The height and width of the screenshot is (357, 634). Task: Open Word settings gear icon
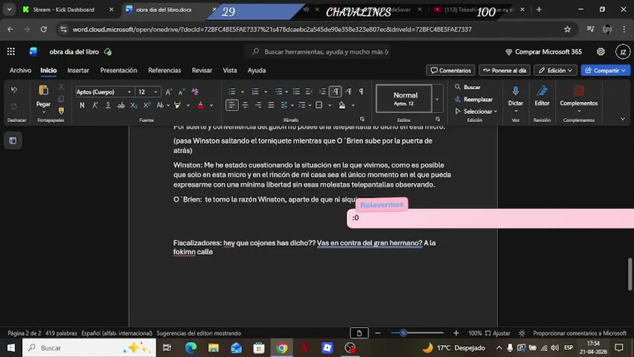click(601, 52)
